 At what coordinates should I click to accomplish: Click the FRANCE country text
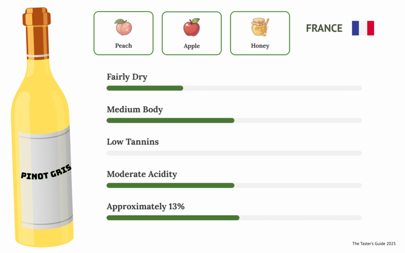(x=324, y=28)
